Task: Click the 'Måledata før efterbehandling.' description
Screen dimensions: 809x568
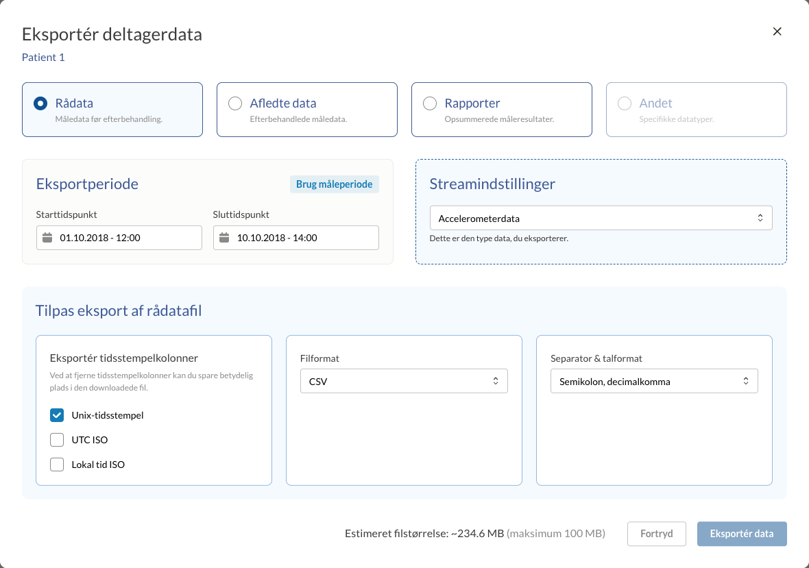Action: (109, 119)
